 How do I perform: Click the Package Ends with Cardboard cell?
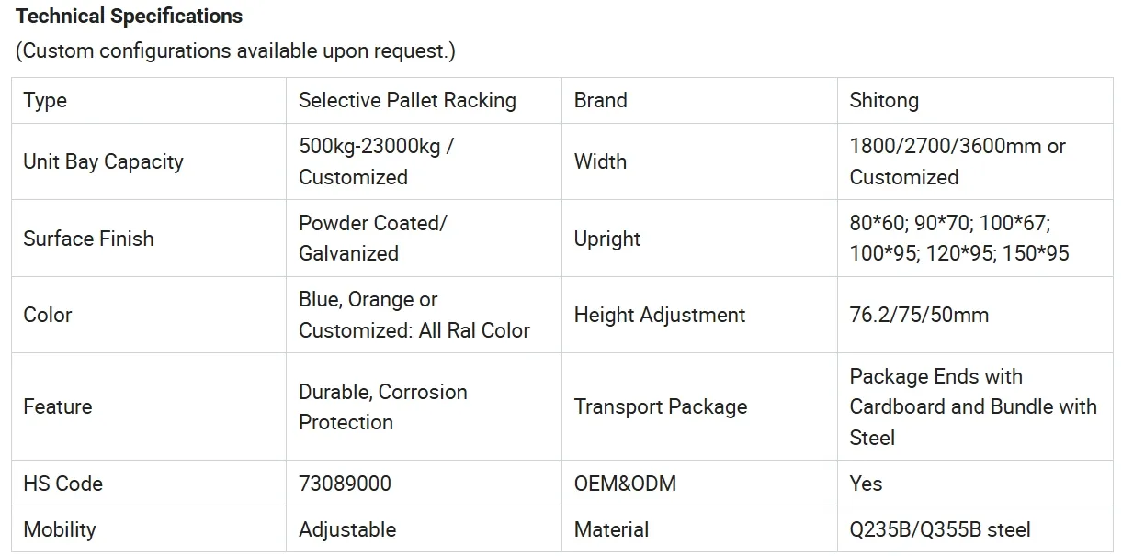pyautogui.click(x=972, y=406)
